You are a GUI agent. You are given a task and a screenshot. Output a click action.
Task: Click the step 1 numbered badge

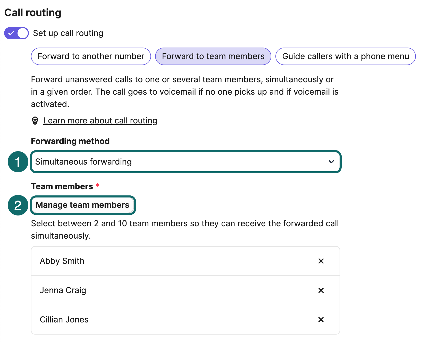coord(18,162)
